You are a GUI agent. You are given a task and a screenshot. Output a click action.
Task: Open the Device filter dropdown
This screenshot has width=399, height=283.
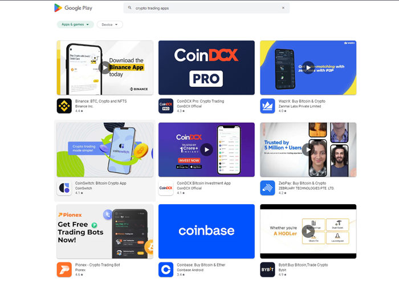coord(109,25)
